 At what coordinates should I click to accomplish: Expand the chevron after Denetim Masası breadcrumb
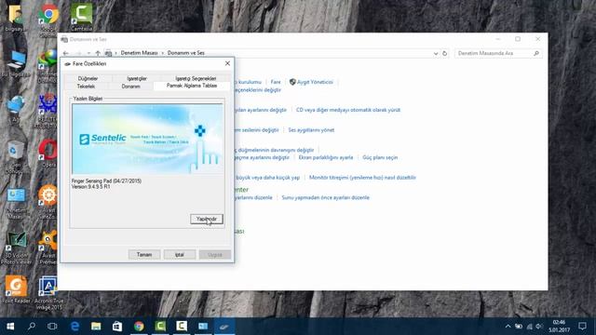click(163, 53)
